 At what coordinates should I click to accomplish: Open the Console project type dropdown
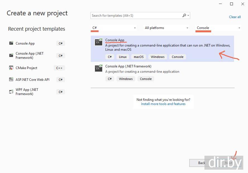coord(218,28)
